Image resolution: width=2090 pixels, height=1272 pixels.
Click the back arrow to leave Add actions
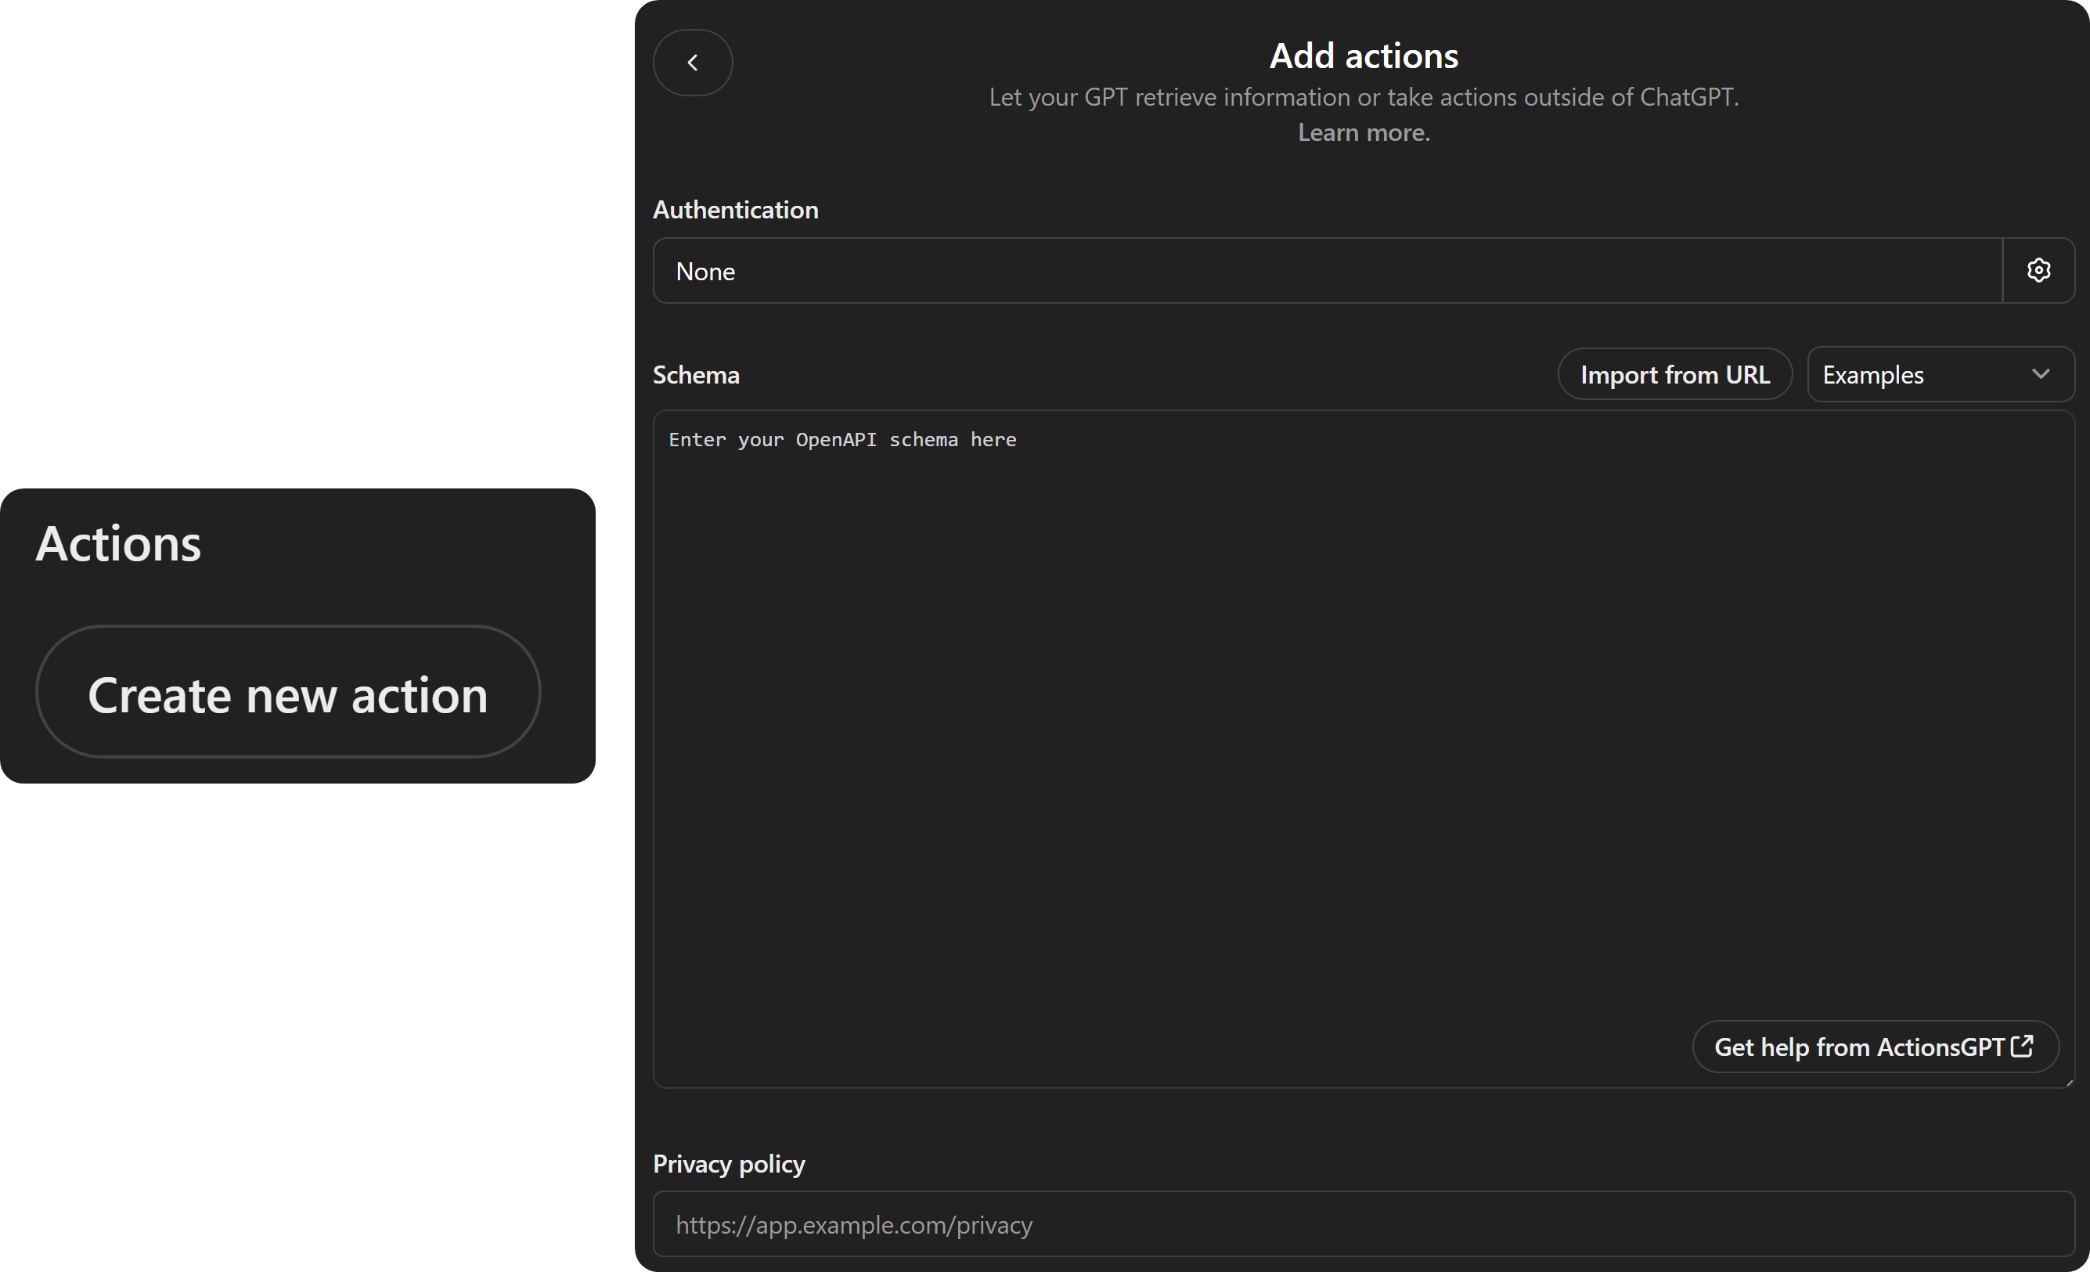(692, 62)
